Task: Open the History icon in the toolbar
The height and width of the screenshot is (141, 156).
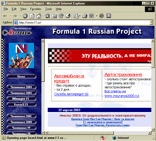Action: pos(68,16)
